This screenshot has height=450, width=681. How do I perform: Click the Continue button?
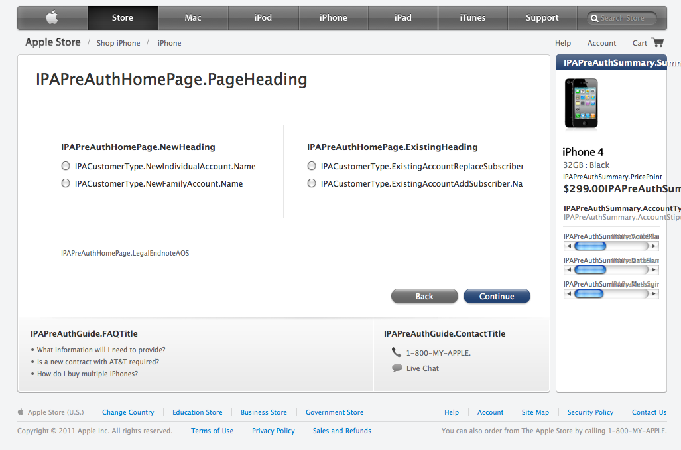pos(497,296)
